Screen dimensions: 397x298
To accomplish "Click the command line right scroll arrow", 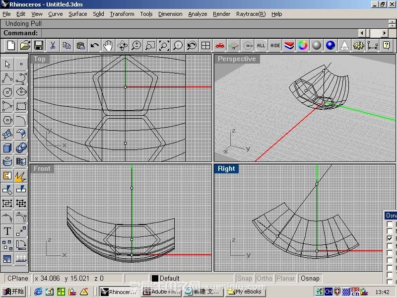I will [x=385, y=33].
